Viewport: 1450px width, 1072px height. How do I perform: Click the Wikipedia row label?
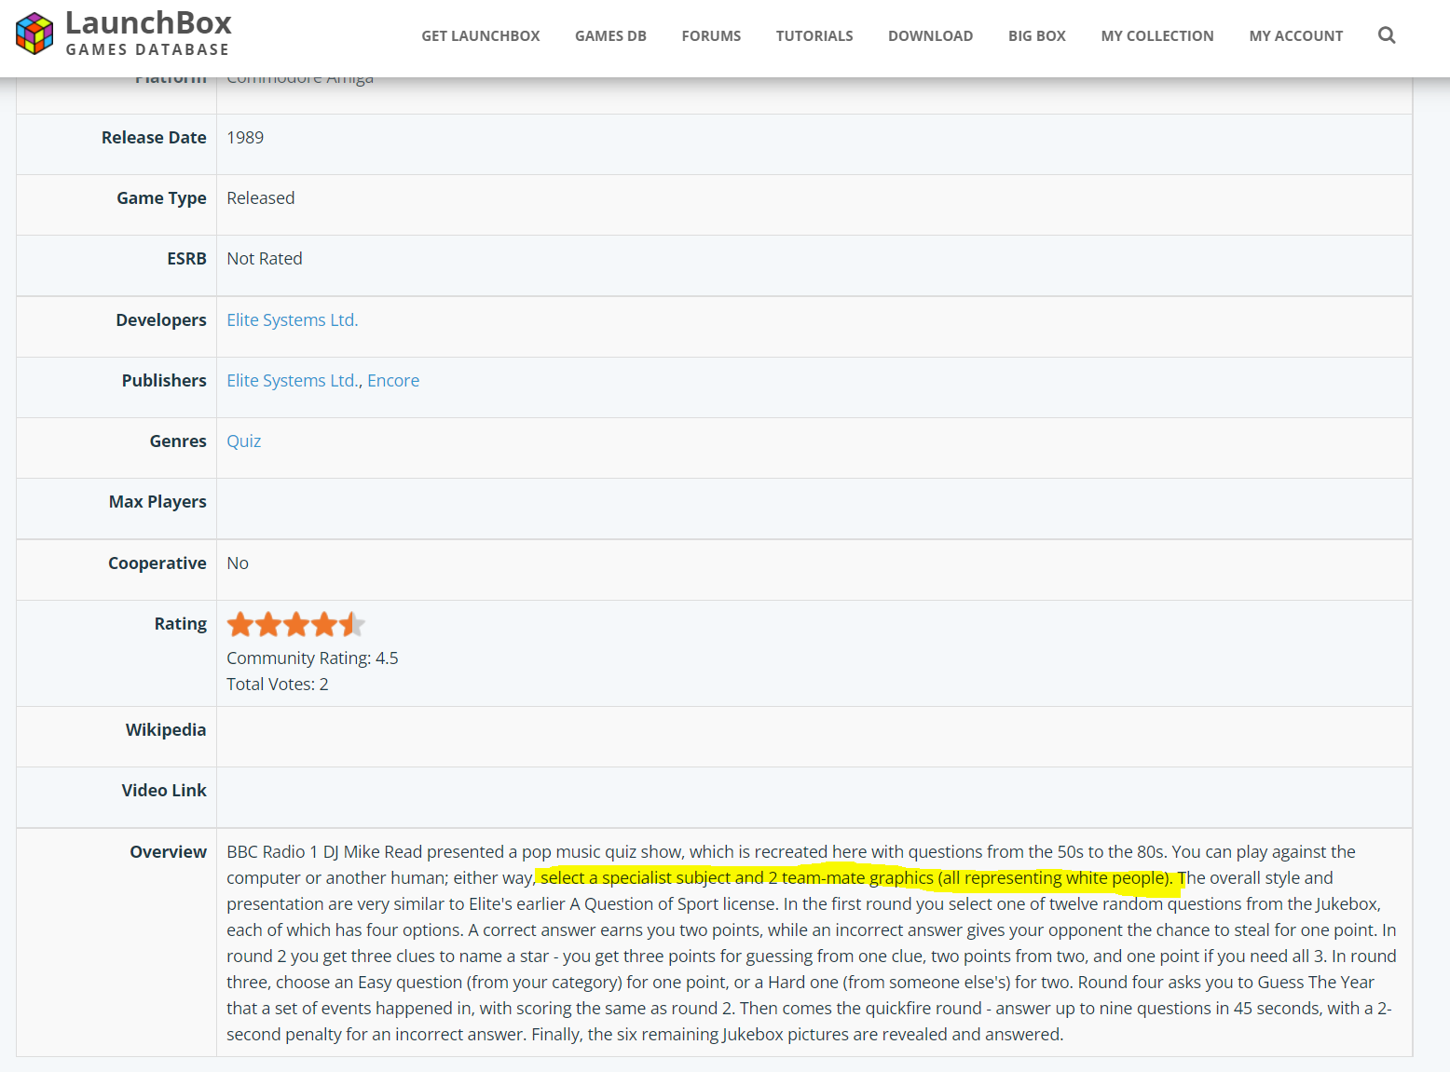click(166, 729)
